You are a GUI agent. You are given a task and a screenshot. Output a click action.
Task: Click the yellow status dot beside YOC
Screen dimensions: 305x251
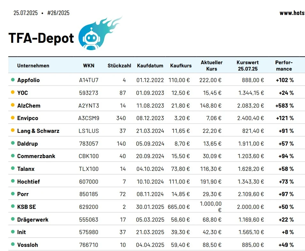(13, 93)
